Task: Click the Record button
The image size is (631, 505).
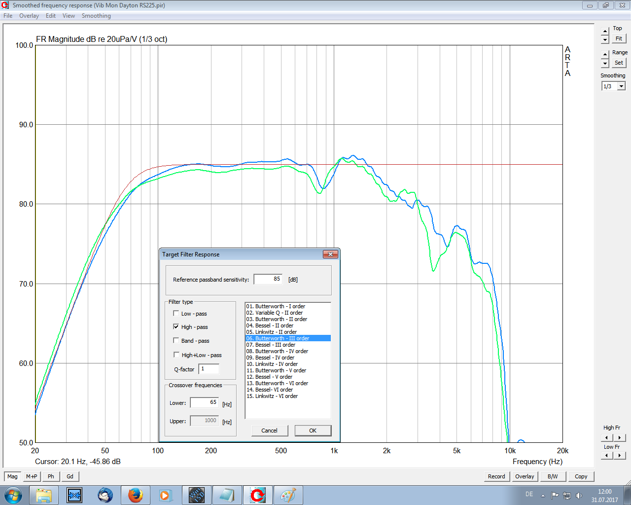Action: pyautogui.click(x=496, y=476)
